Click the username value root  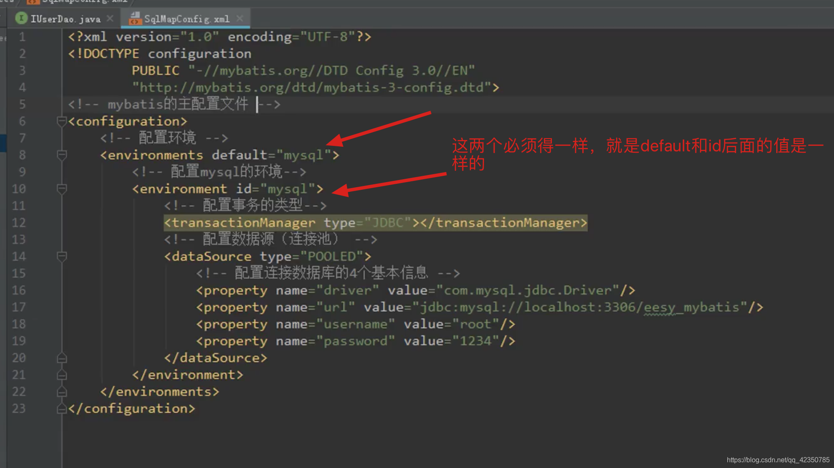(x=476, y=324)
